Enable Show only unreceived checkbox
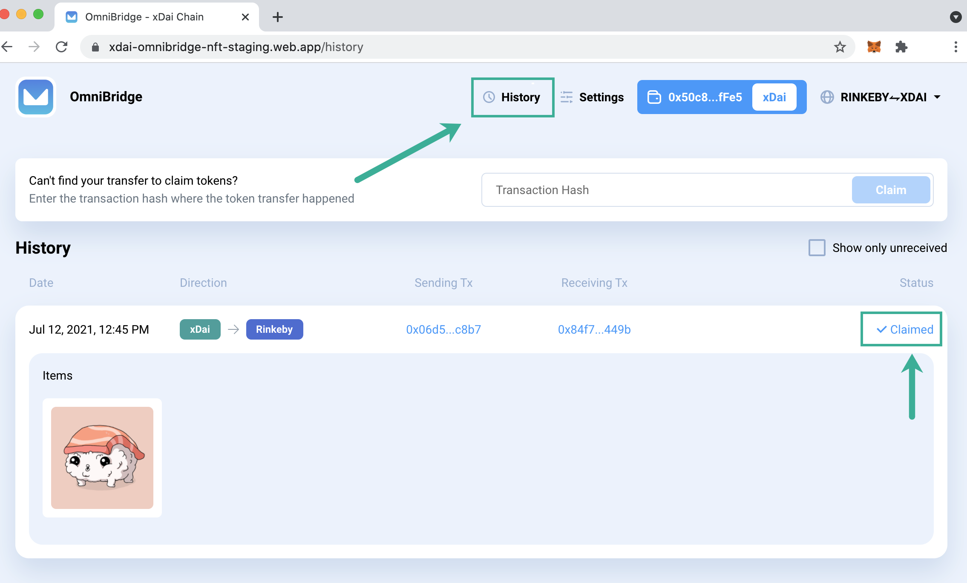This screenshot has width=967, height=583. [817, 248]
